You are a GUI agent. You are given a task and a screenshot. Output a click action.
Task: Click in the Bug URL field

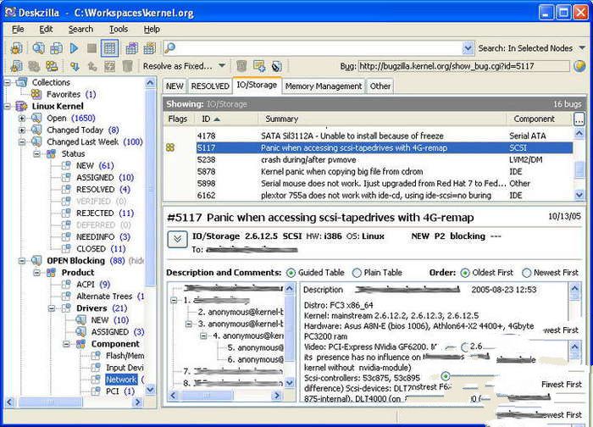pos(463,66)
